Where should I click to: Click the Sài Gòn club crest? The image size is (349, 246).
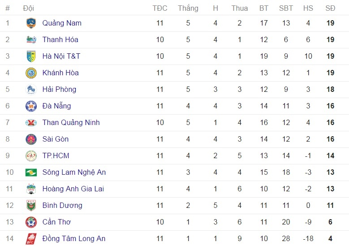31,139
